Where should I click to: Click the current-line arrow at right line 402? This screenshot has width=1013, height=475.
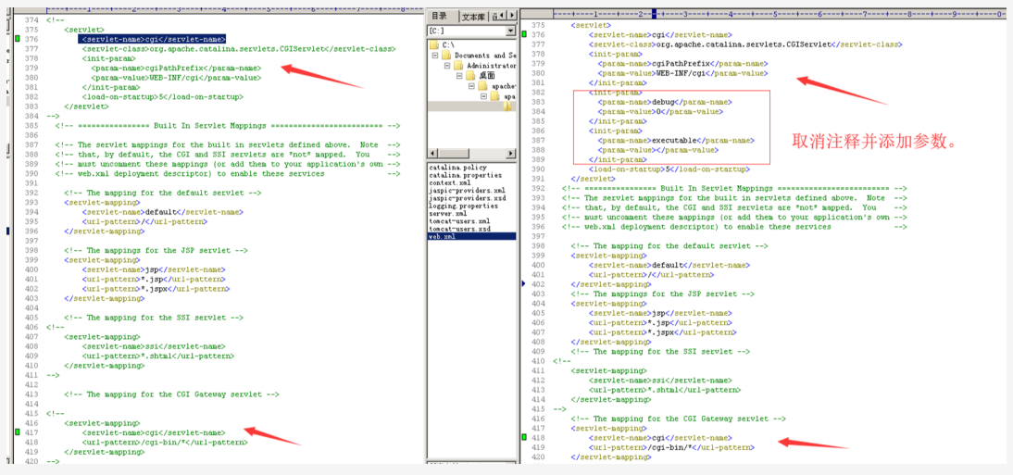click(x=522, y=283)
